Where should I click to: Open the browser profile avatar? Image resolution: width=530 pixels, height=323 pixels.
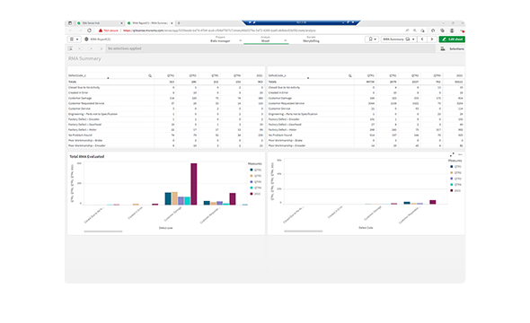pos(452,31)
